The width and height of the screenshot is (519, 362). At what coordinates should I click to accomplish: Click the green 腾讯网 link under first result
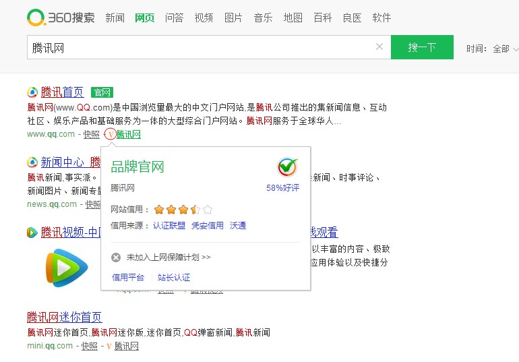pyautogui.click(x=129, y=134)
